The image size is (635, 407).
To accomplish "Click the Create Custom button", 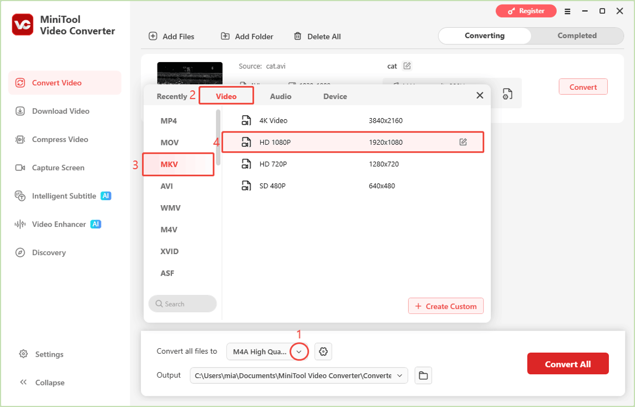I will tap(445, 306).
